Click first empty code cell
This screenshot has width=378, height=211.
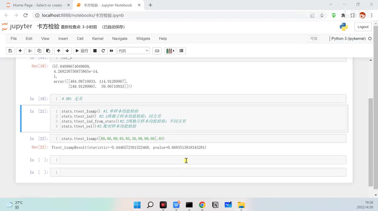pos(198,160)
